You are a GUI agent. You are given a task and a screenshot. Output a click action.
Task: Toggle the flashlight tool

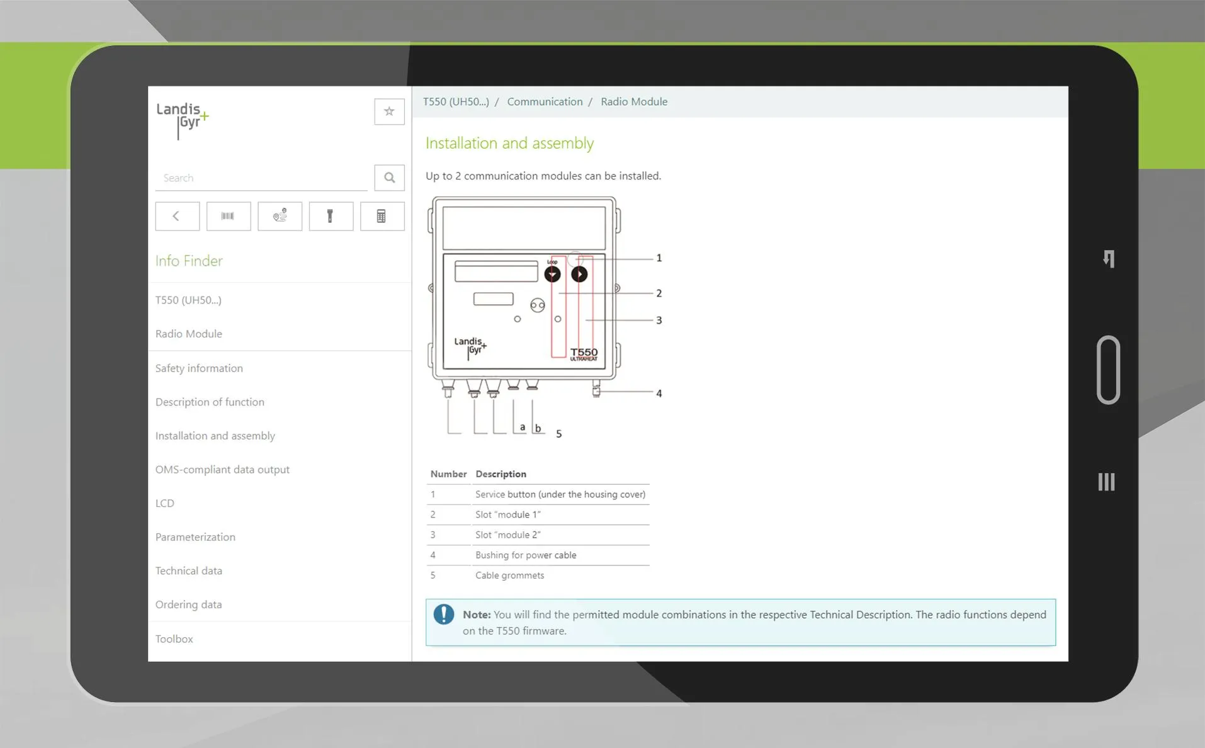point(331,216)
